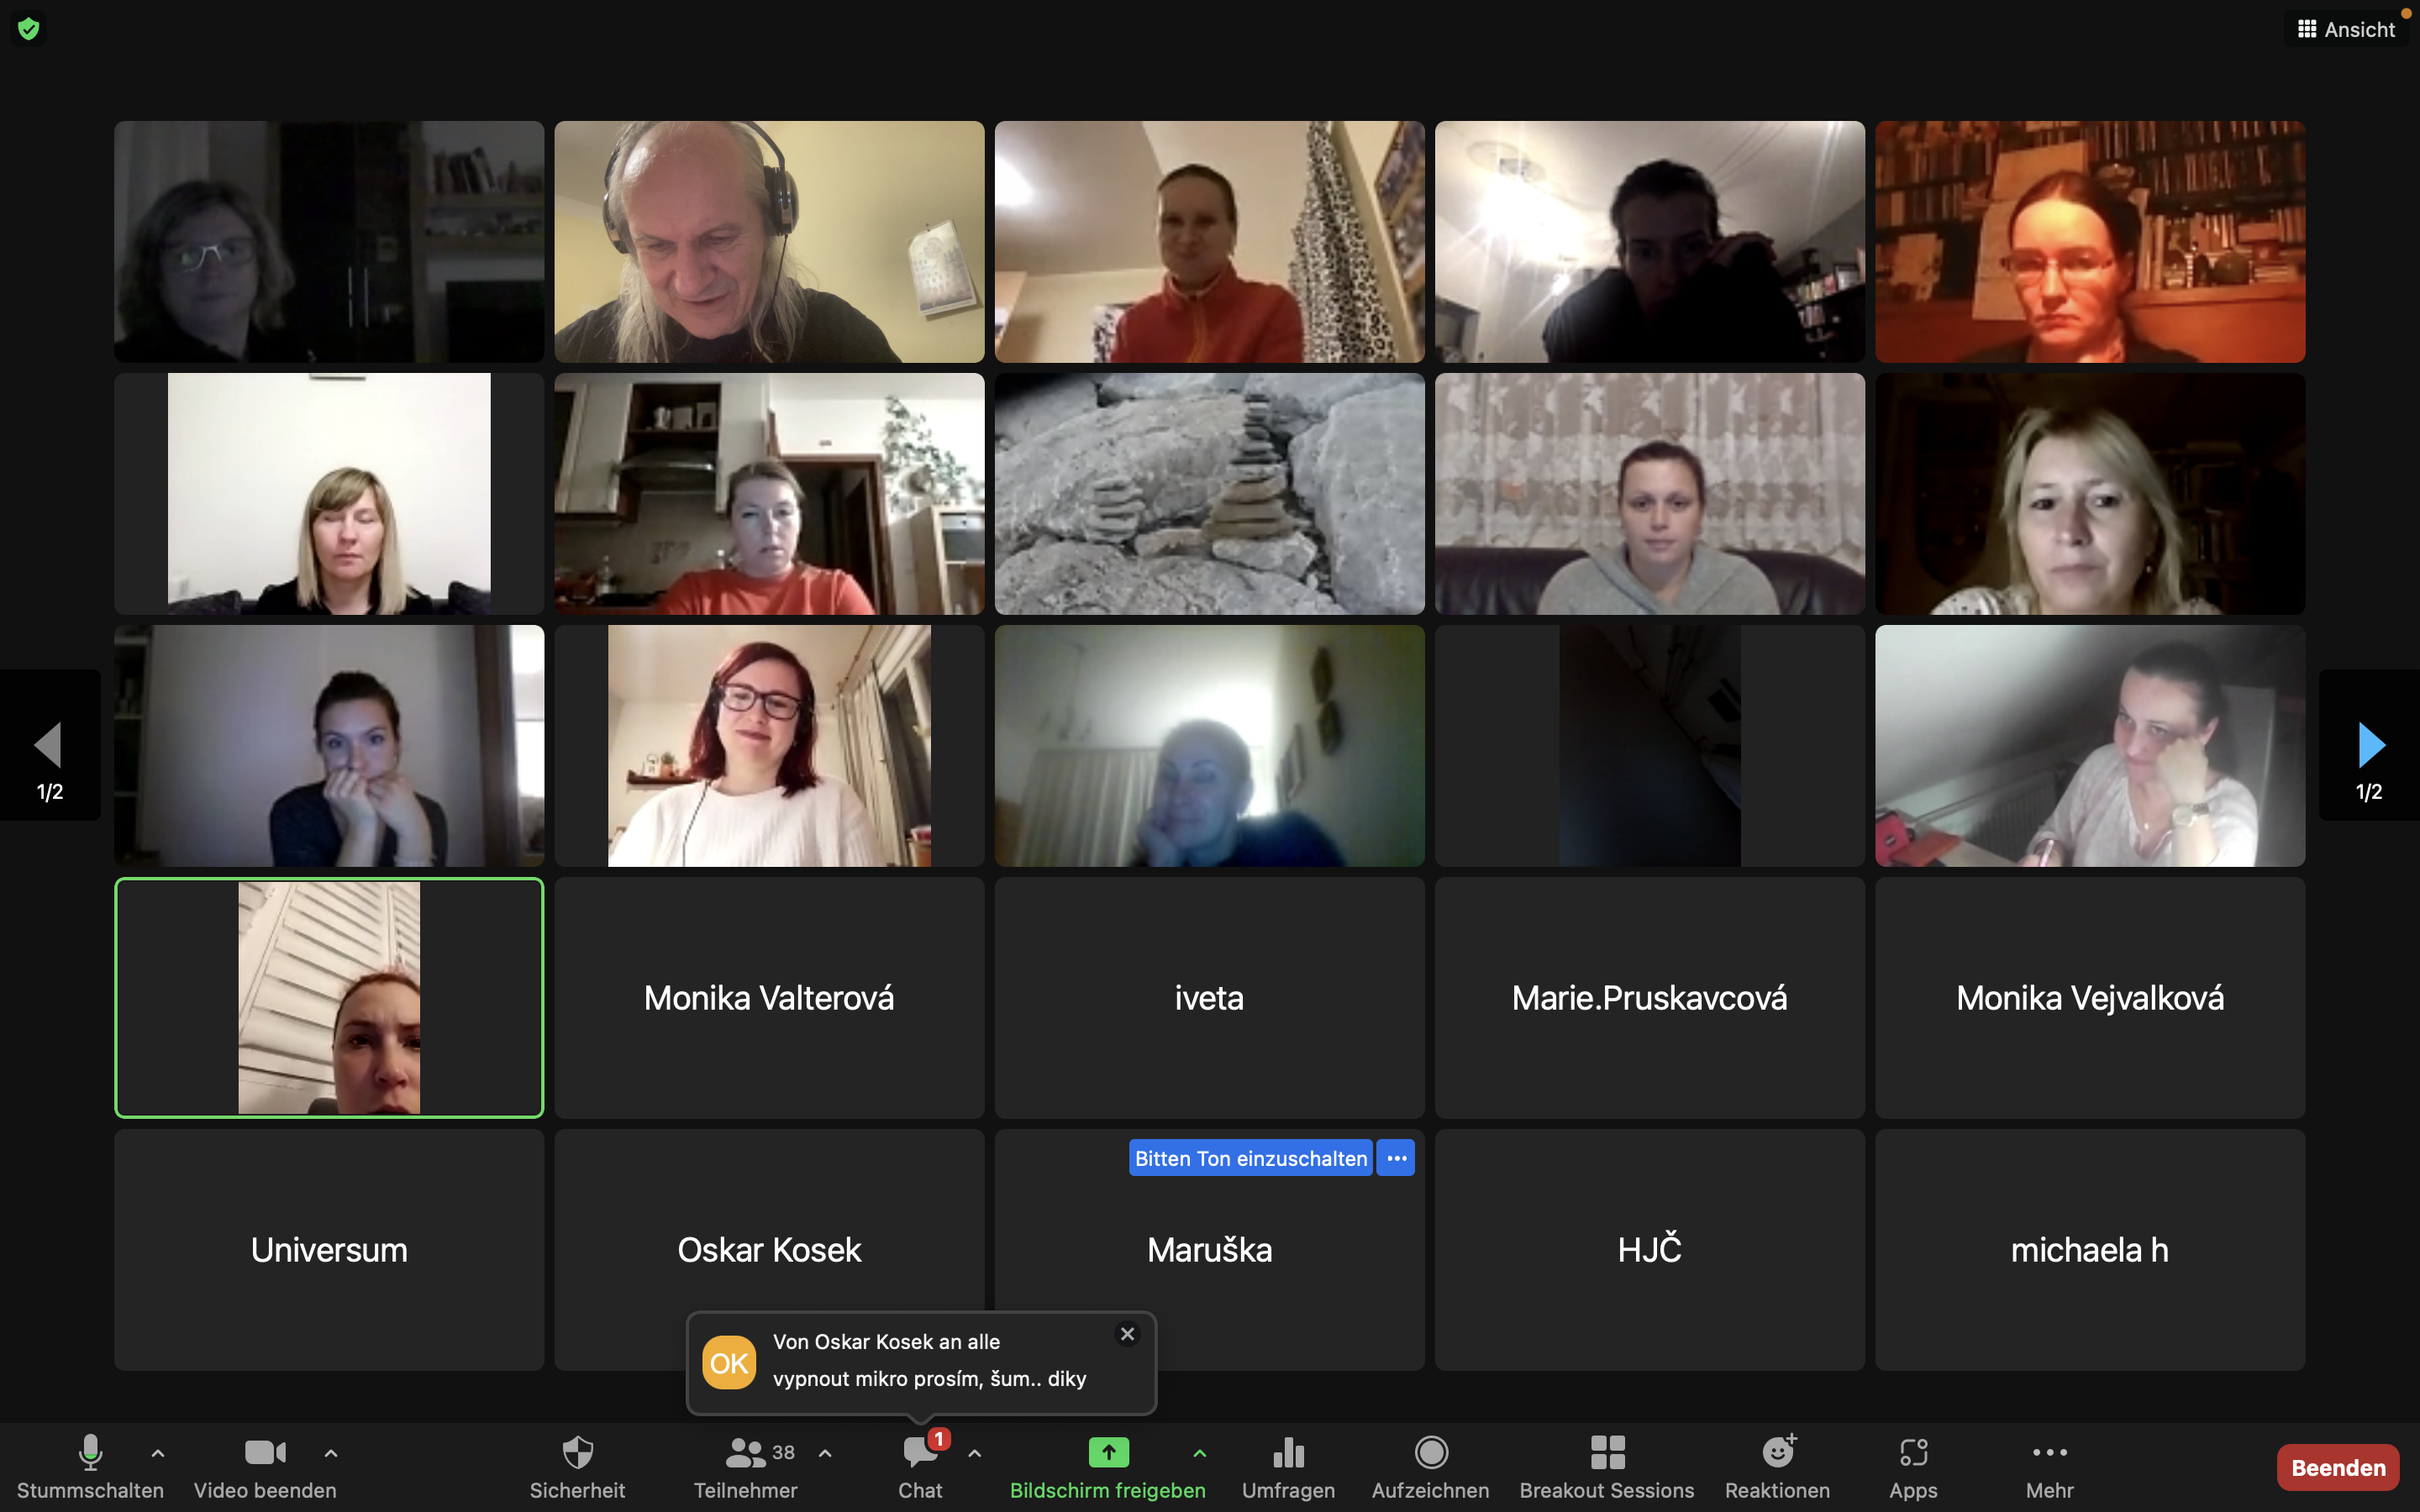The width and height of the screenshot is (2420, 1512).
Task: Open the Teilnehmer participants panel
Action: coord(746,1453)
